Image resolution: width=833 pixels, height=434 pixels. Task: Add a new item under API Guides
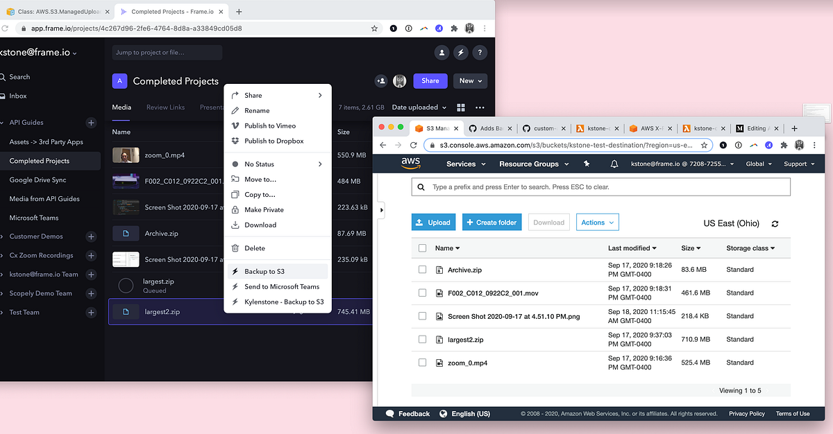(x=90, y=123)
